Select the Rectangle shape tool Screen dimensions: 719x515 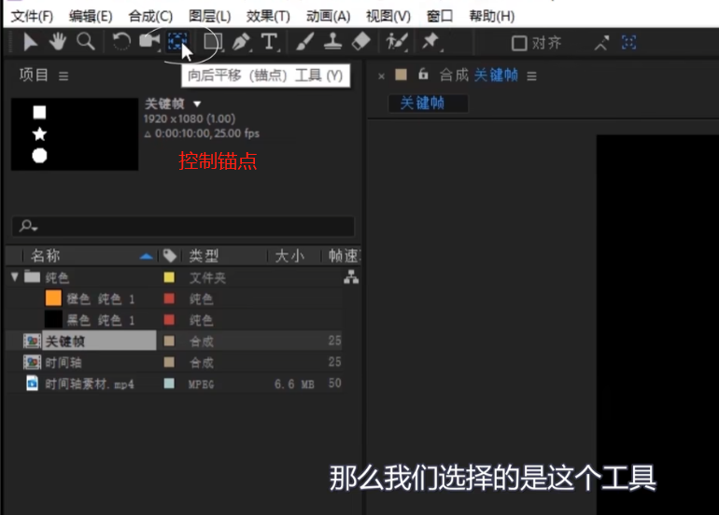(x=213, y=42)
